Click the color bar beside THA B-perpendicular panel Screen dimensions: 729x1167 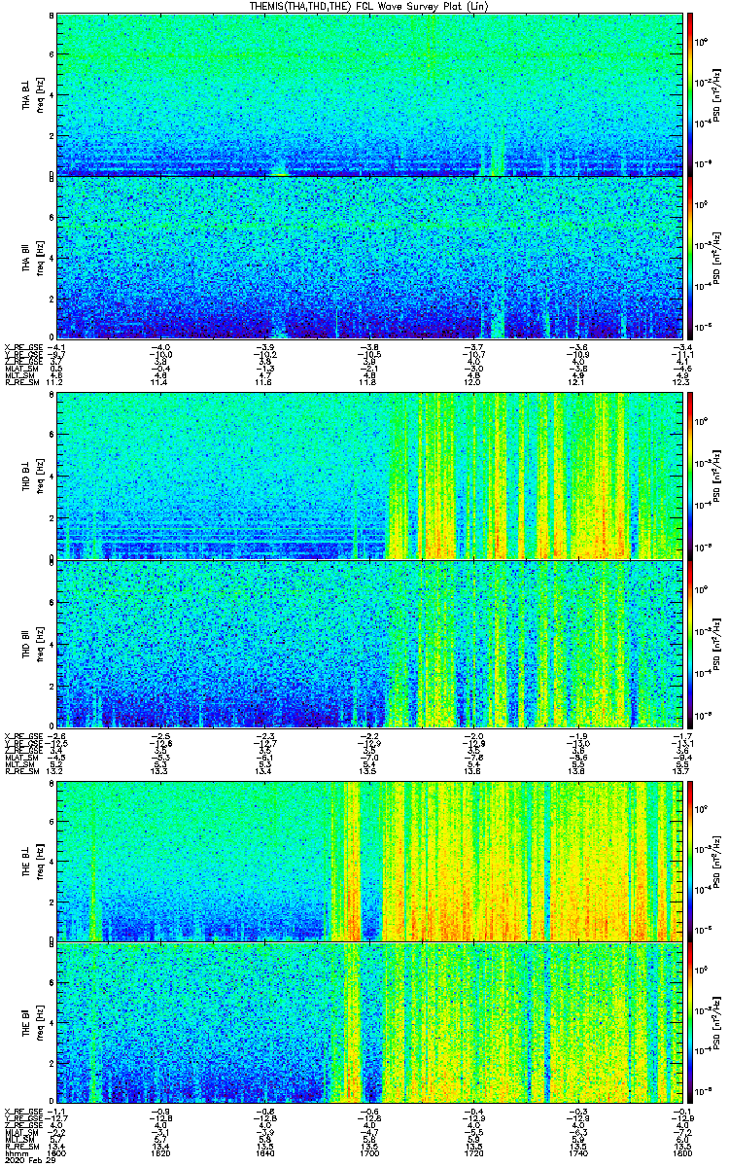coord(690,94)
